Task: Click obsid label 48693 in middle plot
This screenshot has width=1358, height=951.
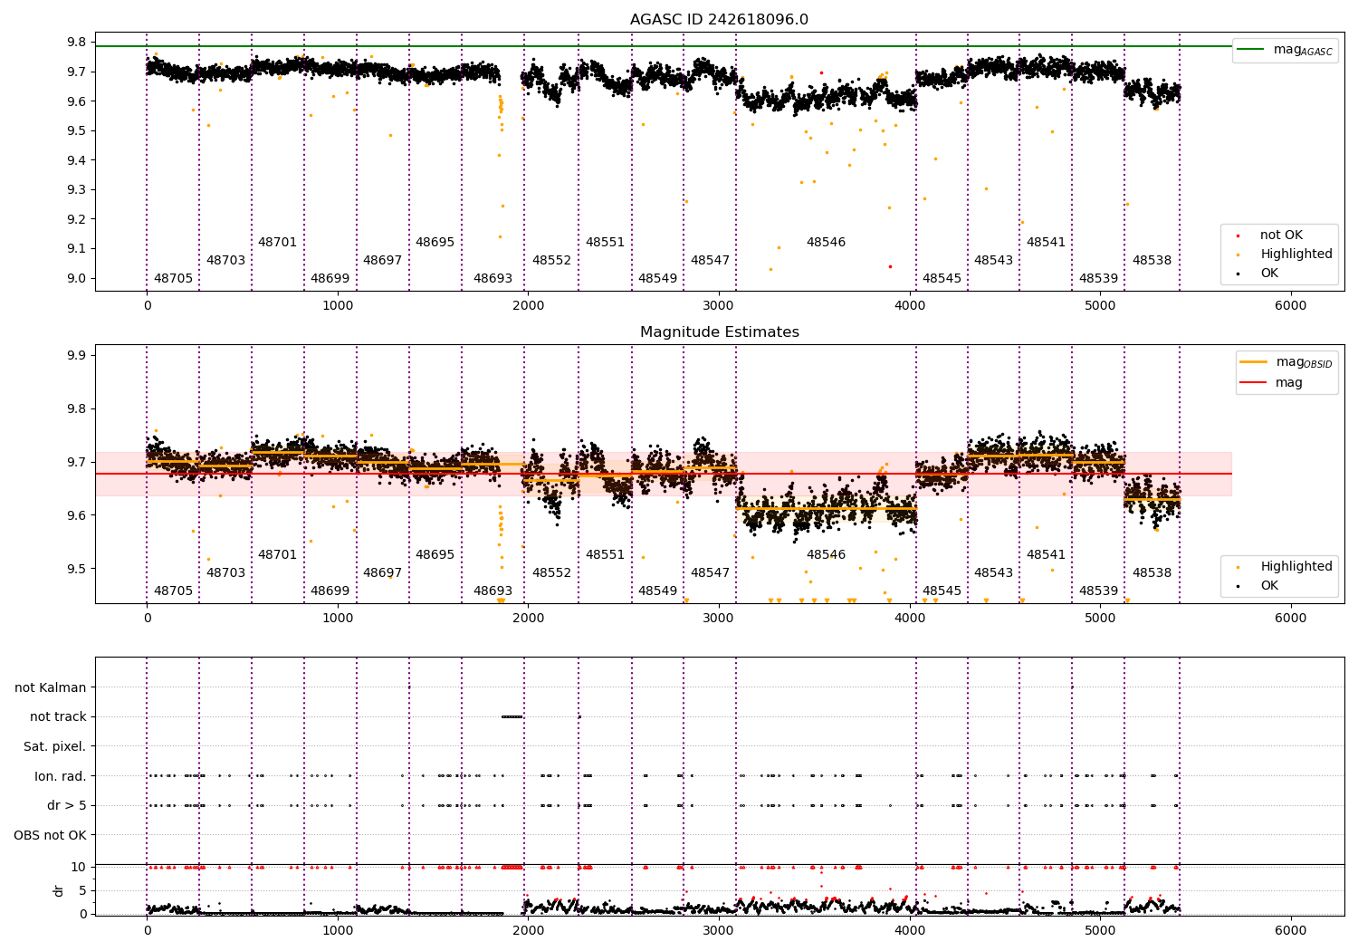Action: click(x=493, y=591)
